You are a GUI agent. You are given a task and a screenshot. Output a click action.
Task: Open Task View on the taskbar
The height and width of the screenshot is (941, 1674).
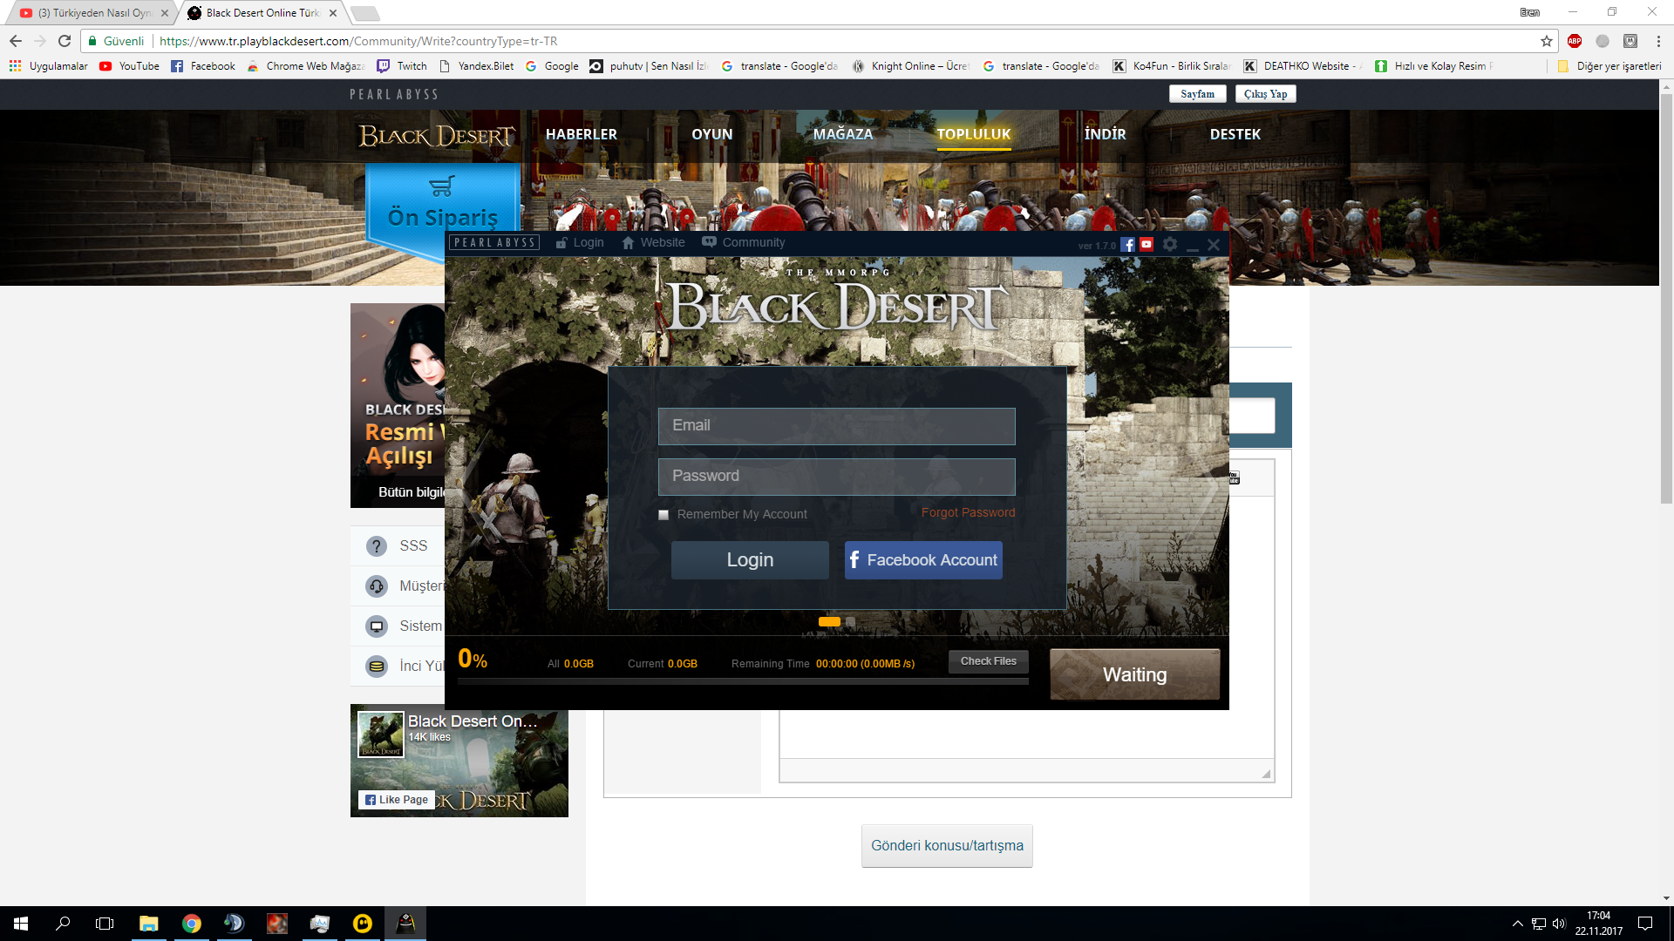pyautogui.click(x=105, y=924)
